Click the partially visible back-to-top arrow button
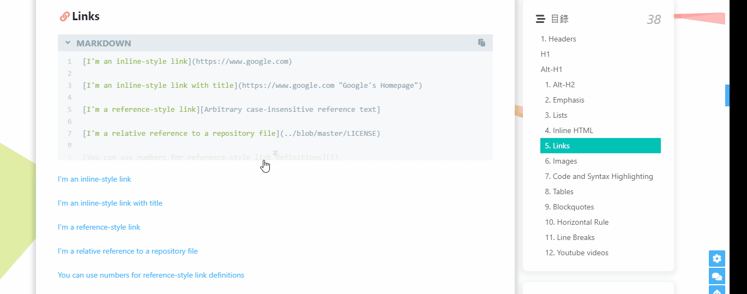Viewport: 747px width, 294px height. pos(717,290)
